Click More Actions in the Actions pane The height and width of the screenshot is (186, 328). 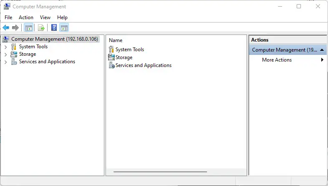[x=277, y=60]
